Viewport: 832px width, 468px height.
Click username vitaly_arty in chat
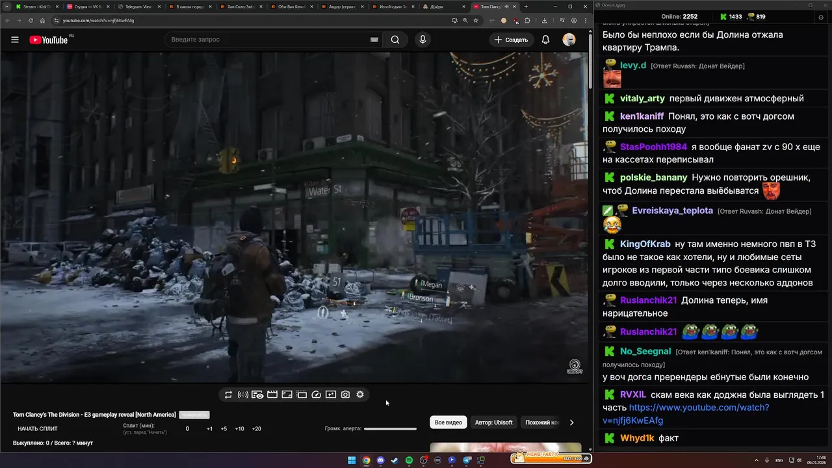(x=642, y=99)
